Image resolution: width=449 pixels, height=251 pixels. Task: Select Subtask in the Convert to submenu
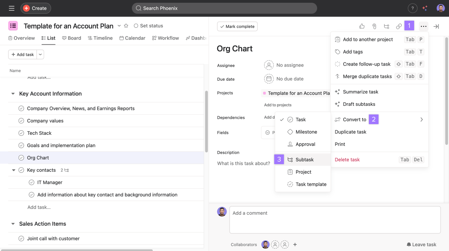[304, 160]
